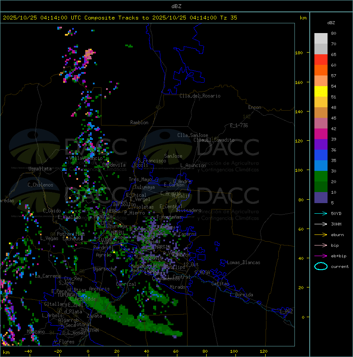
Task: Select the light blue 30-35 dBZ swatch
Action: point(321,165)
